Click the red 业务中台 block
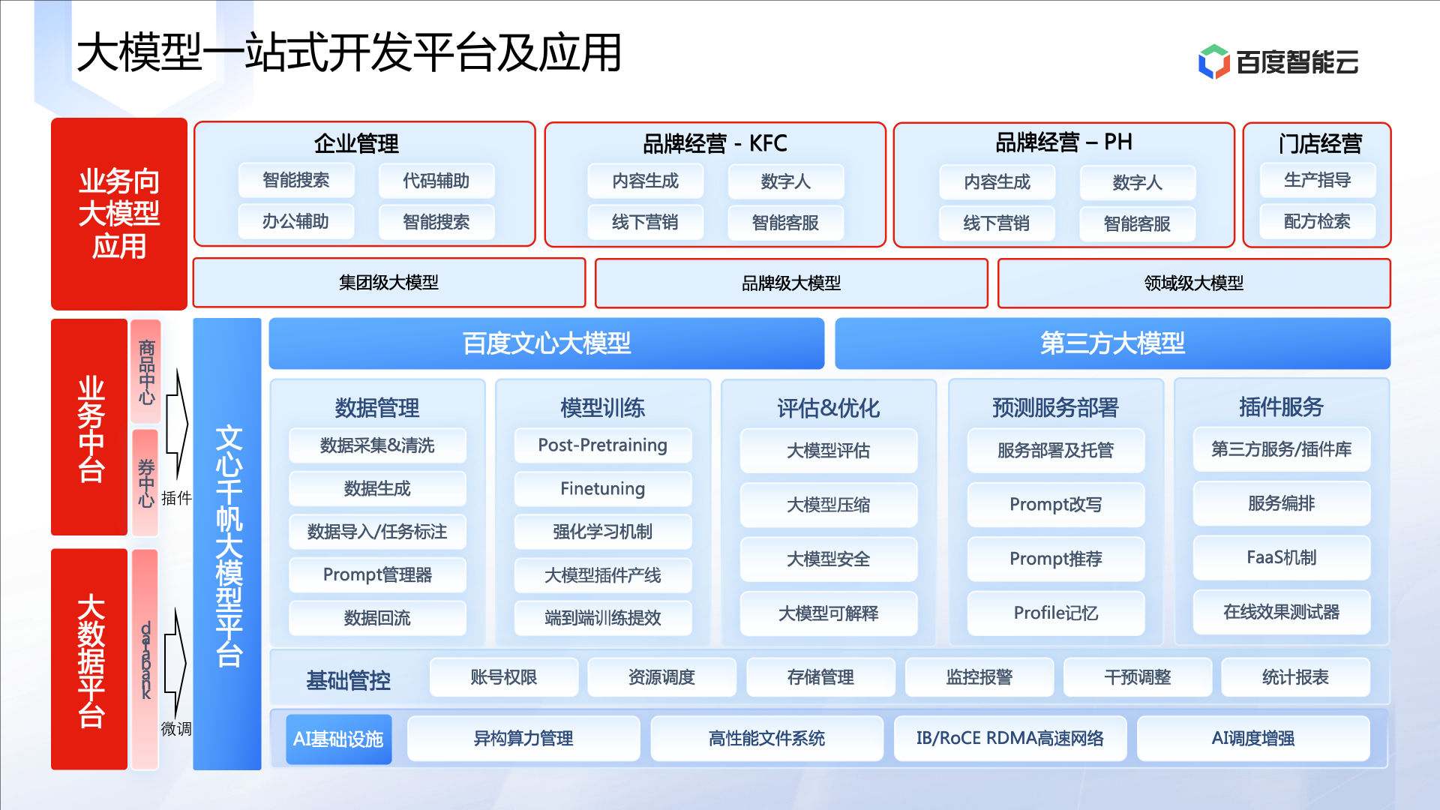Viewport: 1440px width, 810px height. (89, 427)
